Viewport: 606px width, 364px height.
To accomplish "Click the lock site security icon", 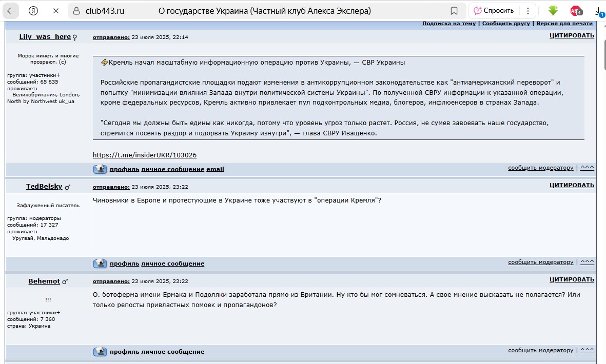I will tap(76, 11).
